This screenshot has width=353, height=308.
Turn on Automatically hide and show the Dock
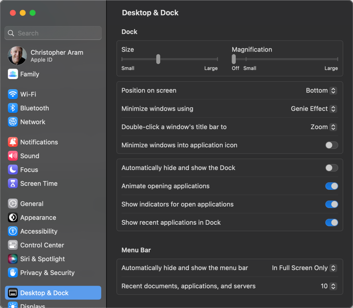[332, 168]
